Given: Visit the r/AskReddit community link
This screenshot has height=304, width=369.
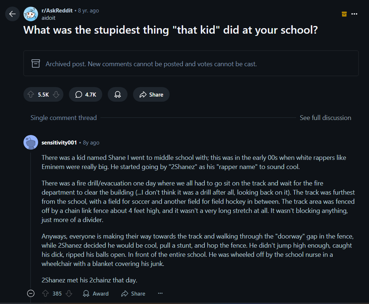Looking at the screenshot, I should (57, 11).
